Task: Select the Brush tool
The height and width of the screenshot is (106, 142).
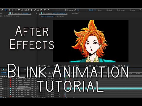Action: point(35,10)
